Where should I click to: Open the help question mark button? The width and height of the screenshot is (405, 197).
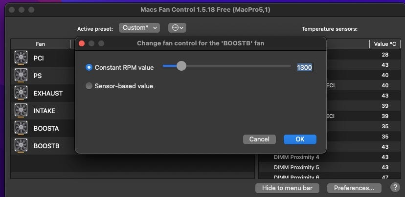click(395, 188)
